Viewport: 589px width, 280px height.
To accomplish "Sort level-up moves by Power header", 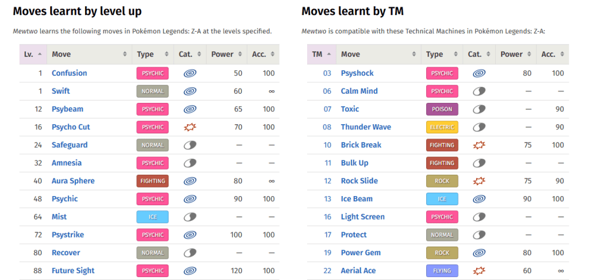I will 227,54.
